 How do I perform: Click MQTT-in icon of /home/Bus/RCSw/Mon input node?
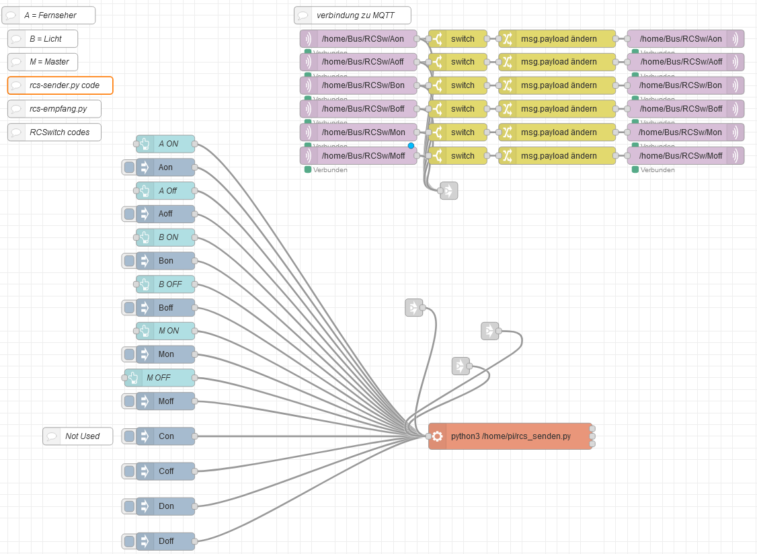click(309, 132)
